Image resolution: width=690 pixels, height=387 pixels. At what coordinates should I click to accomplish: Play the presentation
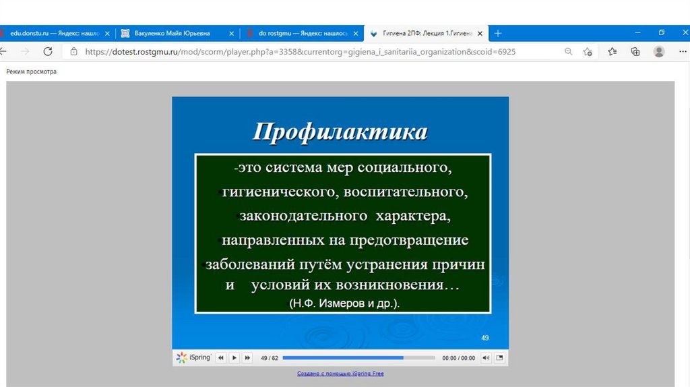tap(234, 358)
